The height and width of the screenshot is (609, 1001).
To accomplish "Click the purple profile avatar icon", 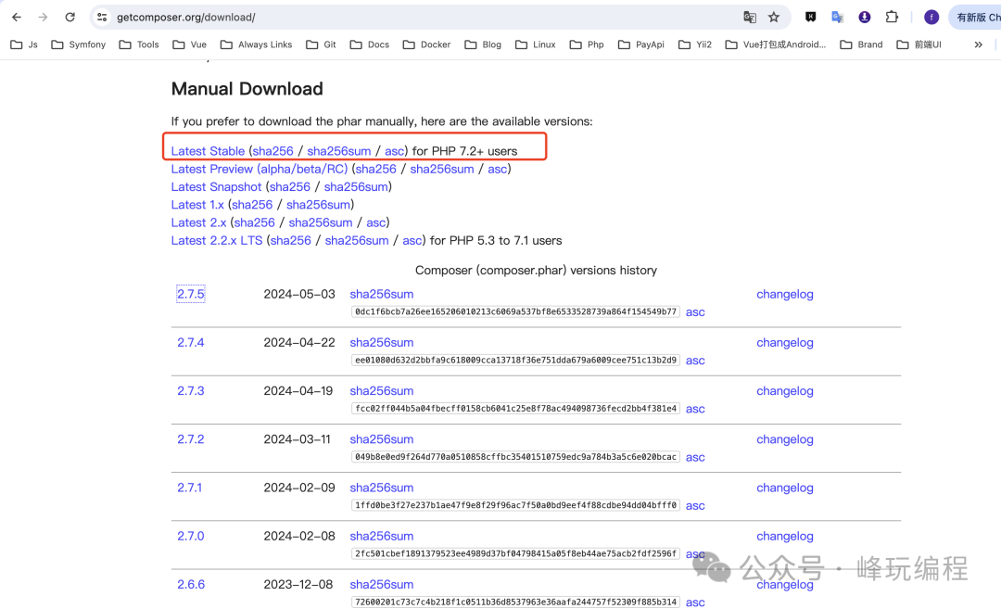I will point(931,17).
